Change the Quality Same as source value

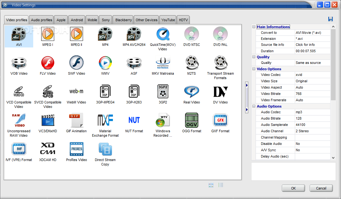pos(313,63)
